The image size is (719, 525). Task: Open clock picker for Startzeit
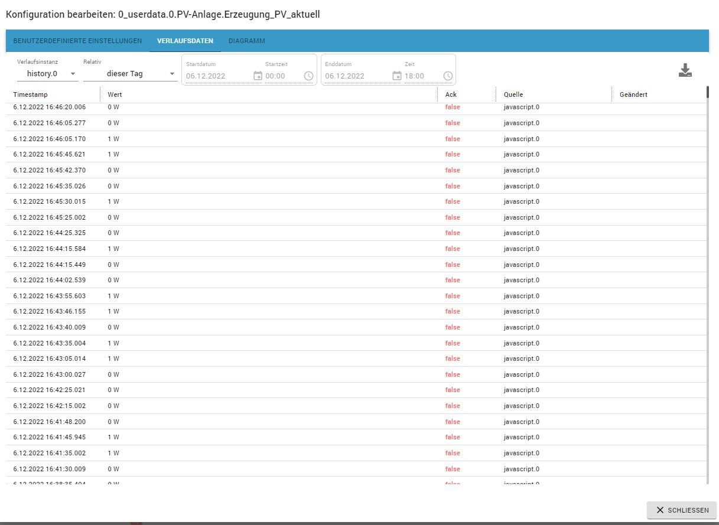[x=309, y=76]
